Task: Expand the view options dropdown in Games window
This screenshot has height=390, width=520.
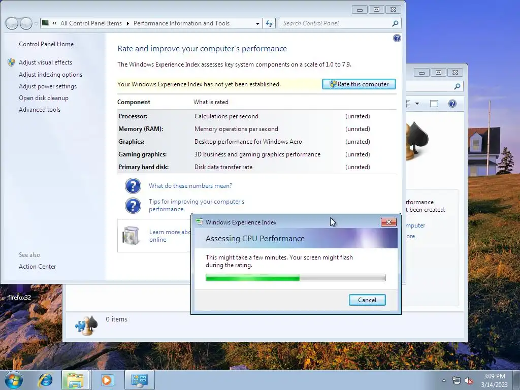Action: click(x=417, y=104)
